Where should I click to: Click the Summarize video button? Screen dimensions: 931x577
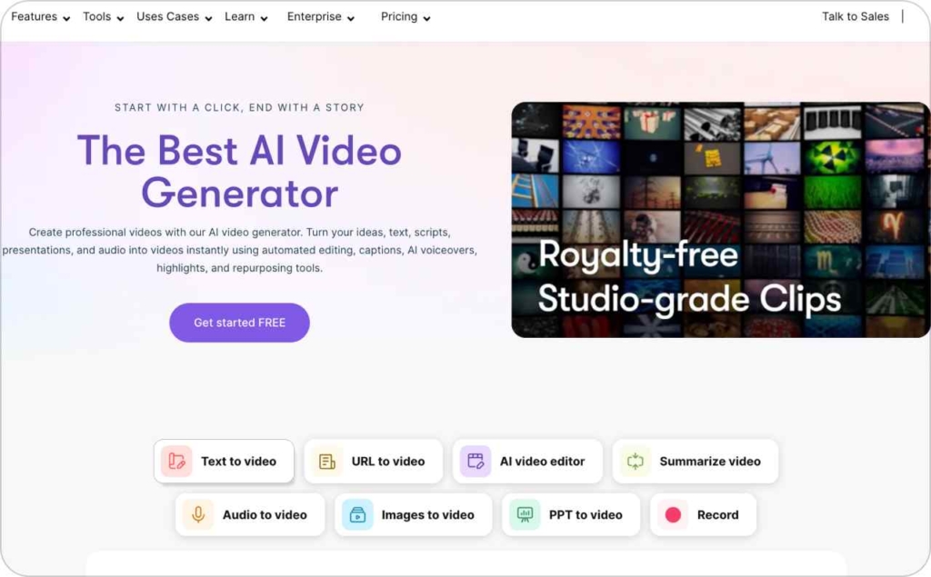pyautogui.click(x=695, y=461)
